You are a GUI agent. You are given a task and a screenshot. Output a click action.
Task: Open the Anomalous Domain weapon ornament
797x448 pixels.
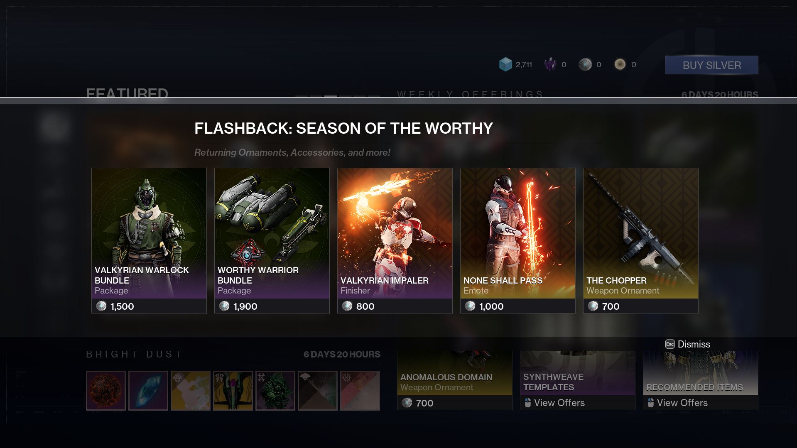[x=455, y=380]
